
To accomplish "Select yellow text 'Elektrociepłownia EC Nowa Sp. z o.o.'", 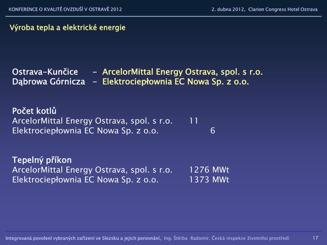I will 176,82.
